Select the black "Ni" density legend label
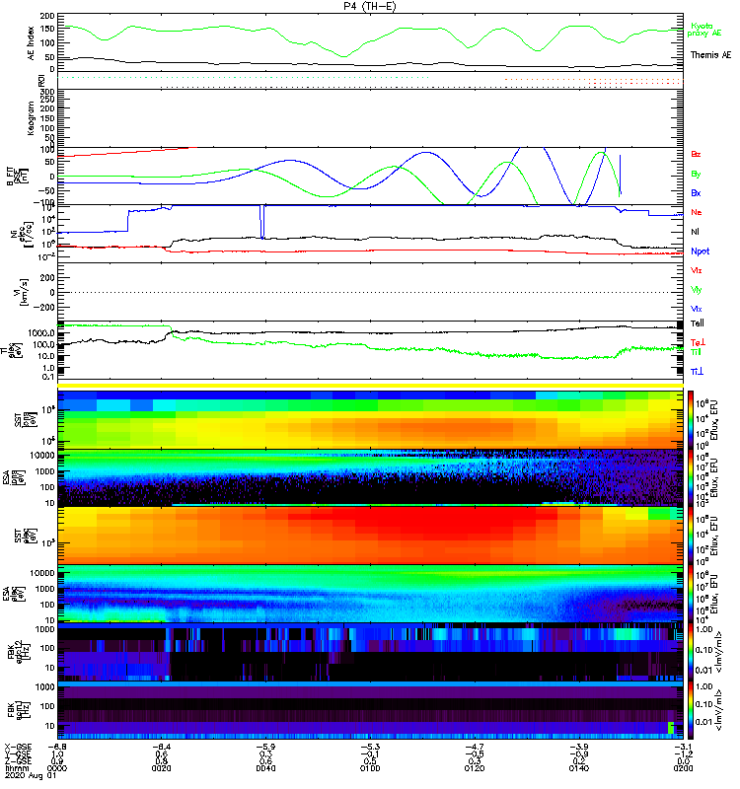 pyautogui.click(x=695, y=232)
